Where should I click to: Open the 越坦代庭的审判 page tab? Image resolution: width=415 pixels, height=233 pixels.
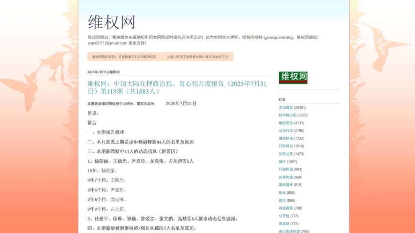(124, 57)
